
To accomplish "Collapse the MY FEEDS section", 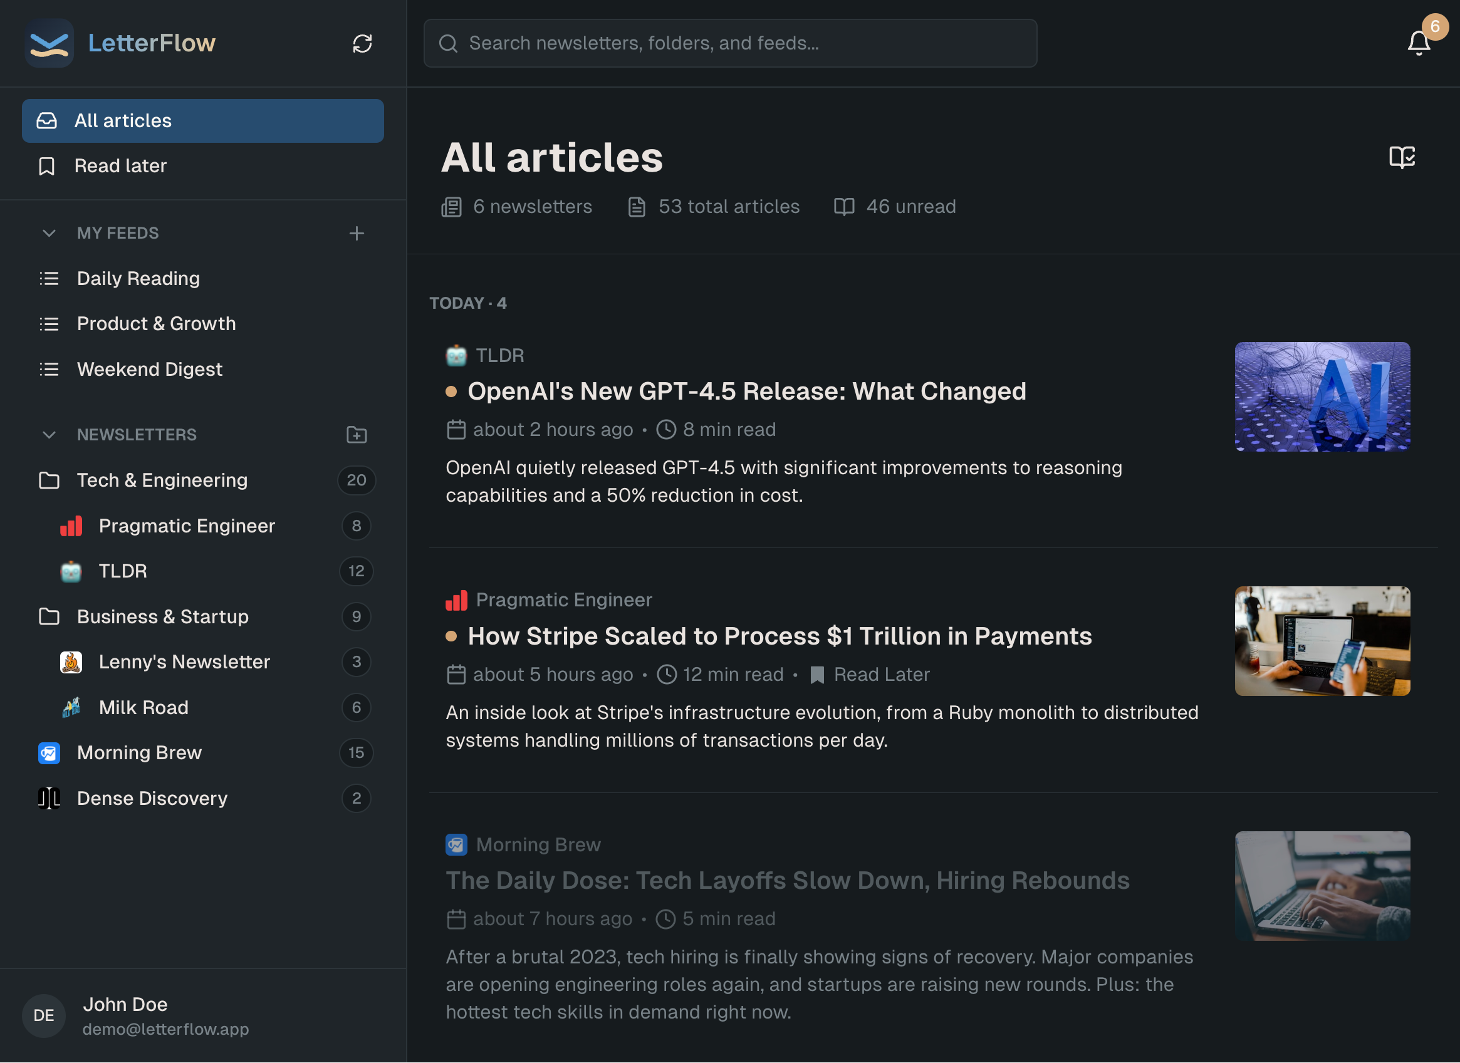I will 50,233.
